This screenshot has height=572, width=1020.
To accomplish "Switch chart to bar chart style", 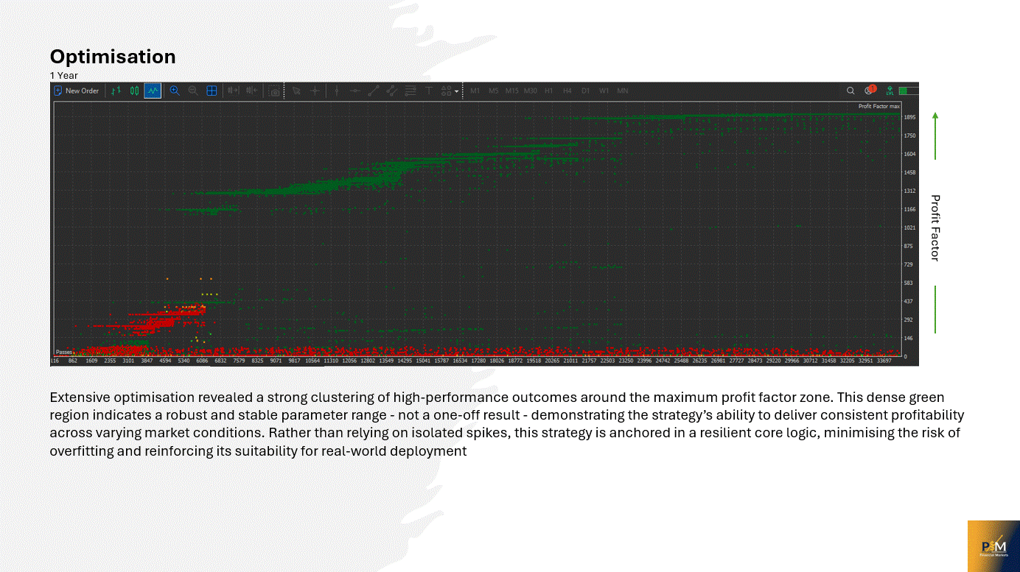I will 116,91.
